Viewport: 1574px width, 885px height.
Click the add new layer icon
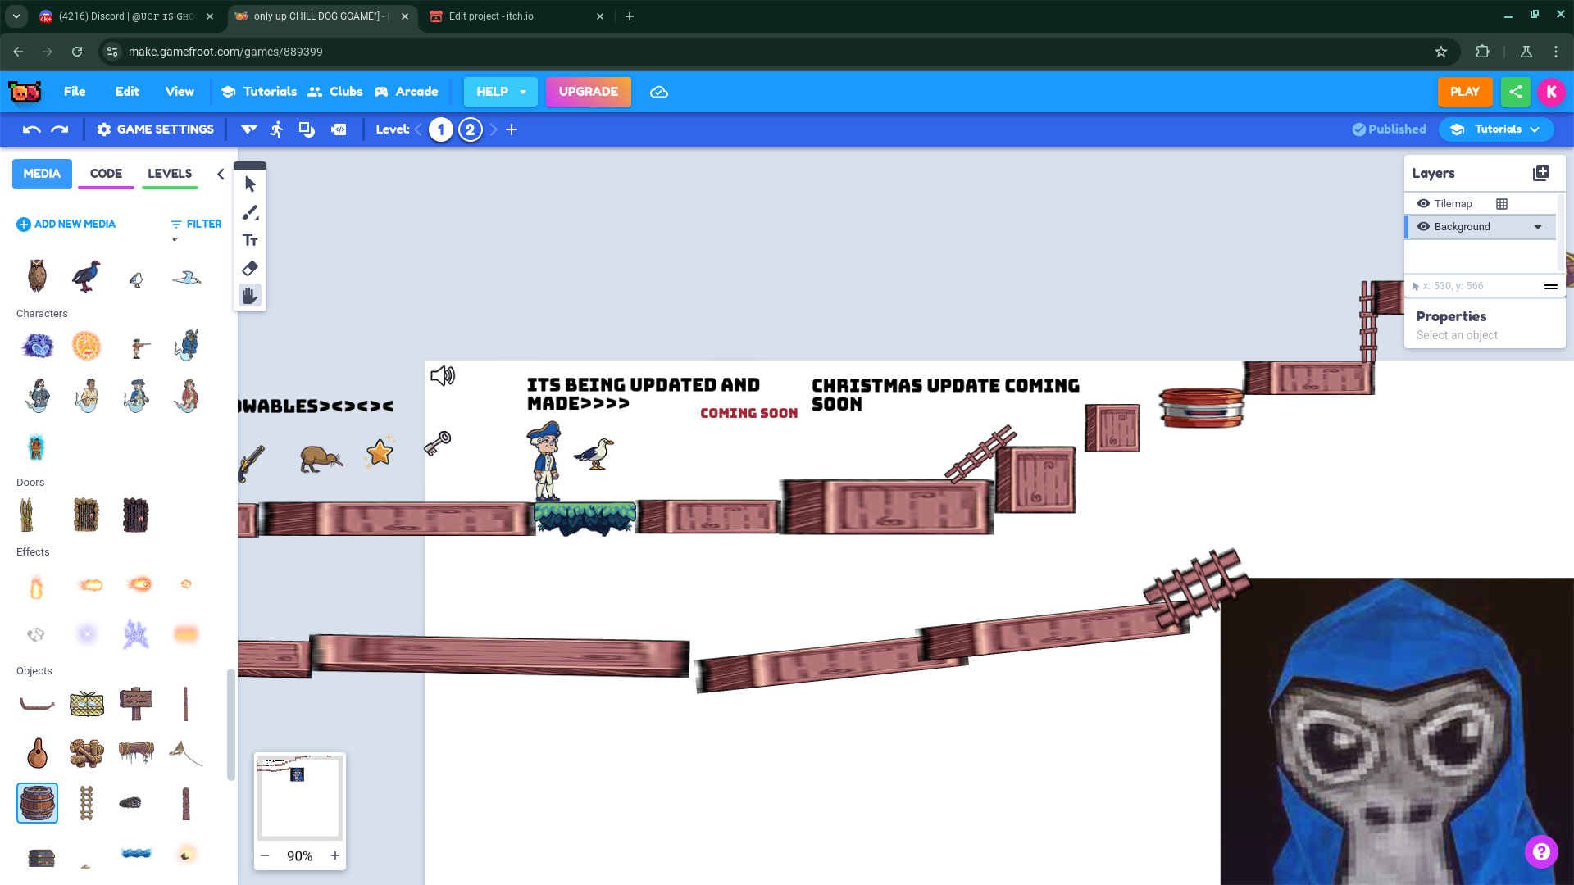1541,173
